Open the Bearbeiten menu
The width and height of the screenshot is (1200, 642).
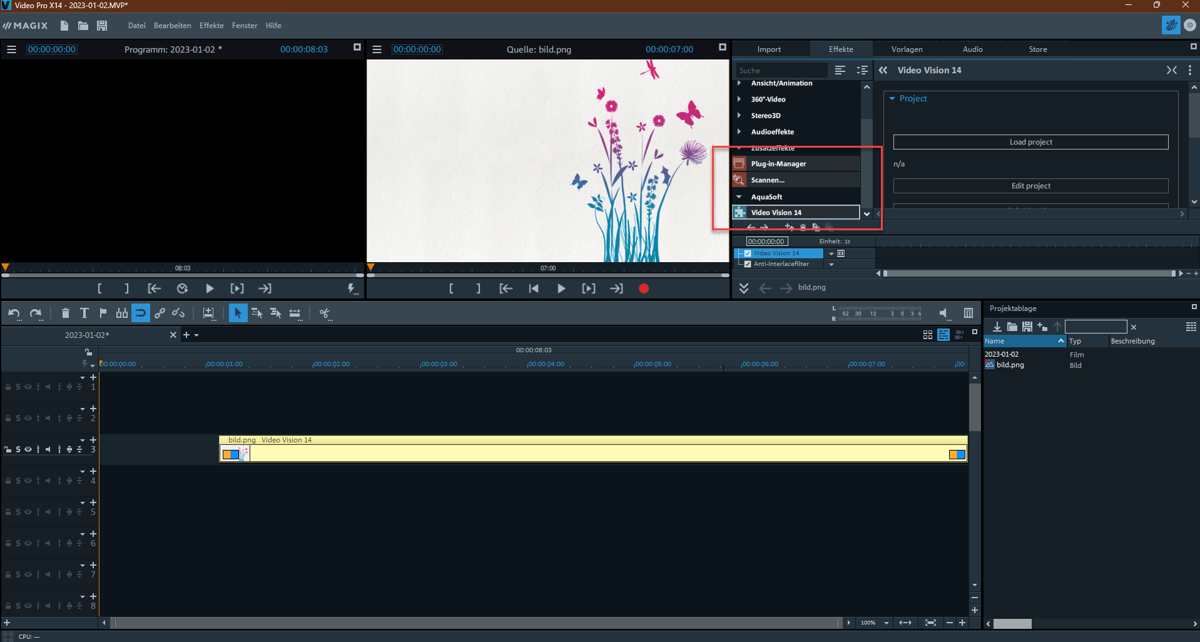(173, 26)
